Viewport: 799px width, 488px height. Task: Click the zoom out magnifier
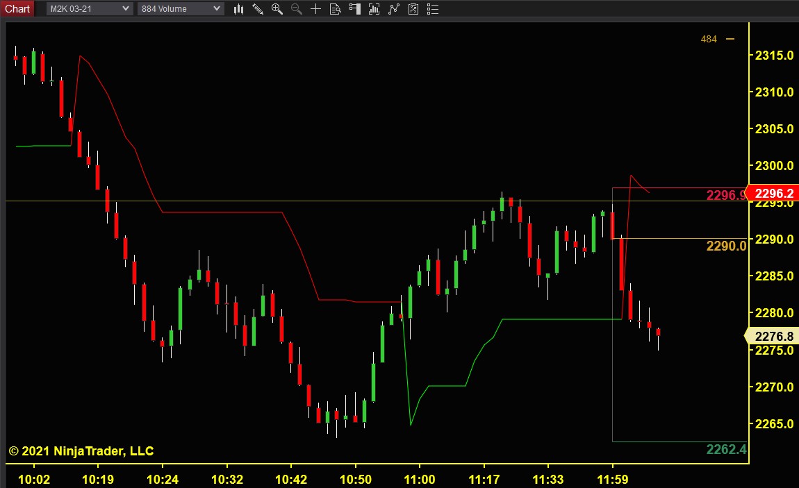pyautogui.click(x=297, y=8)
